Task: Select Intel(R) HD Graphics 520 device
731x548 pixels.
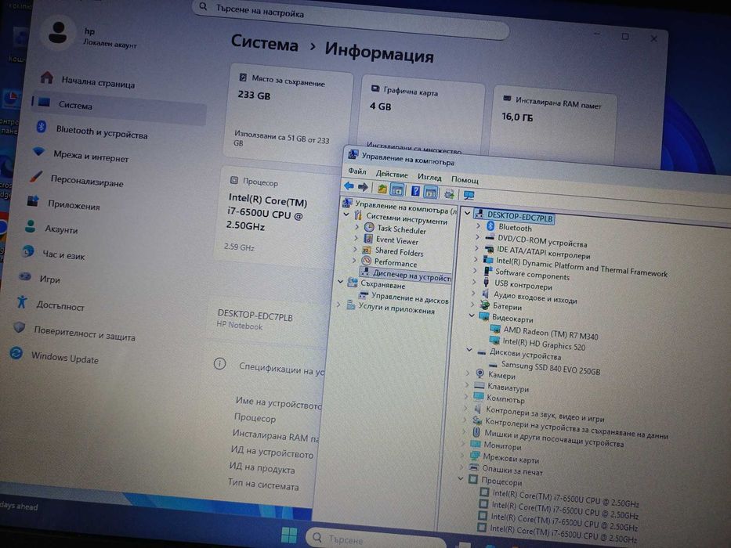Action: click(x=537, y=344)
